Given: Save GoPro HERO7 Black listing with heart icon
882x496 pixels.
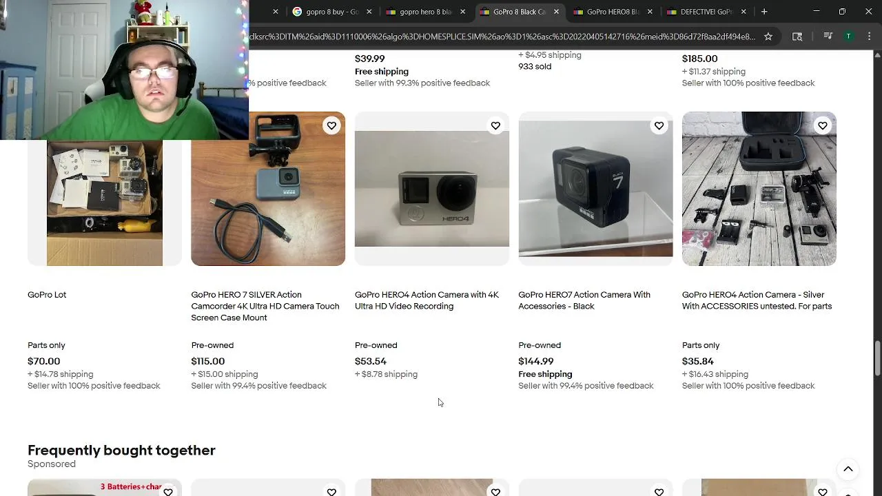Looking at the screenshot, I should [x=659, y=125].
